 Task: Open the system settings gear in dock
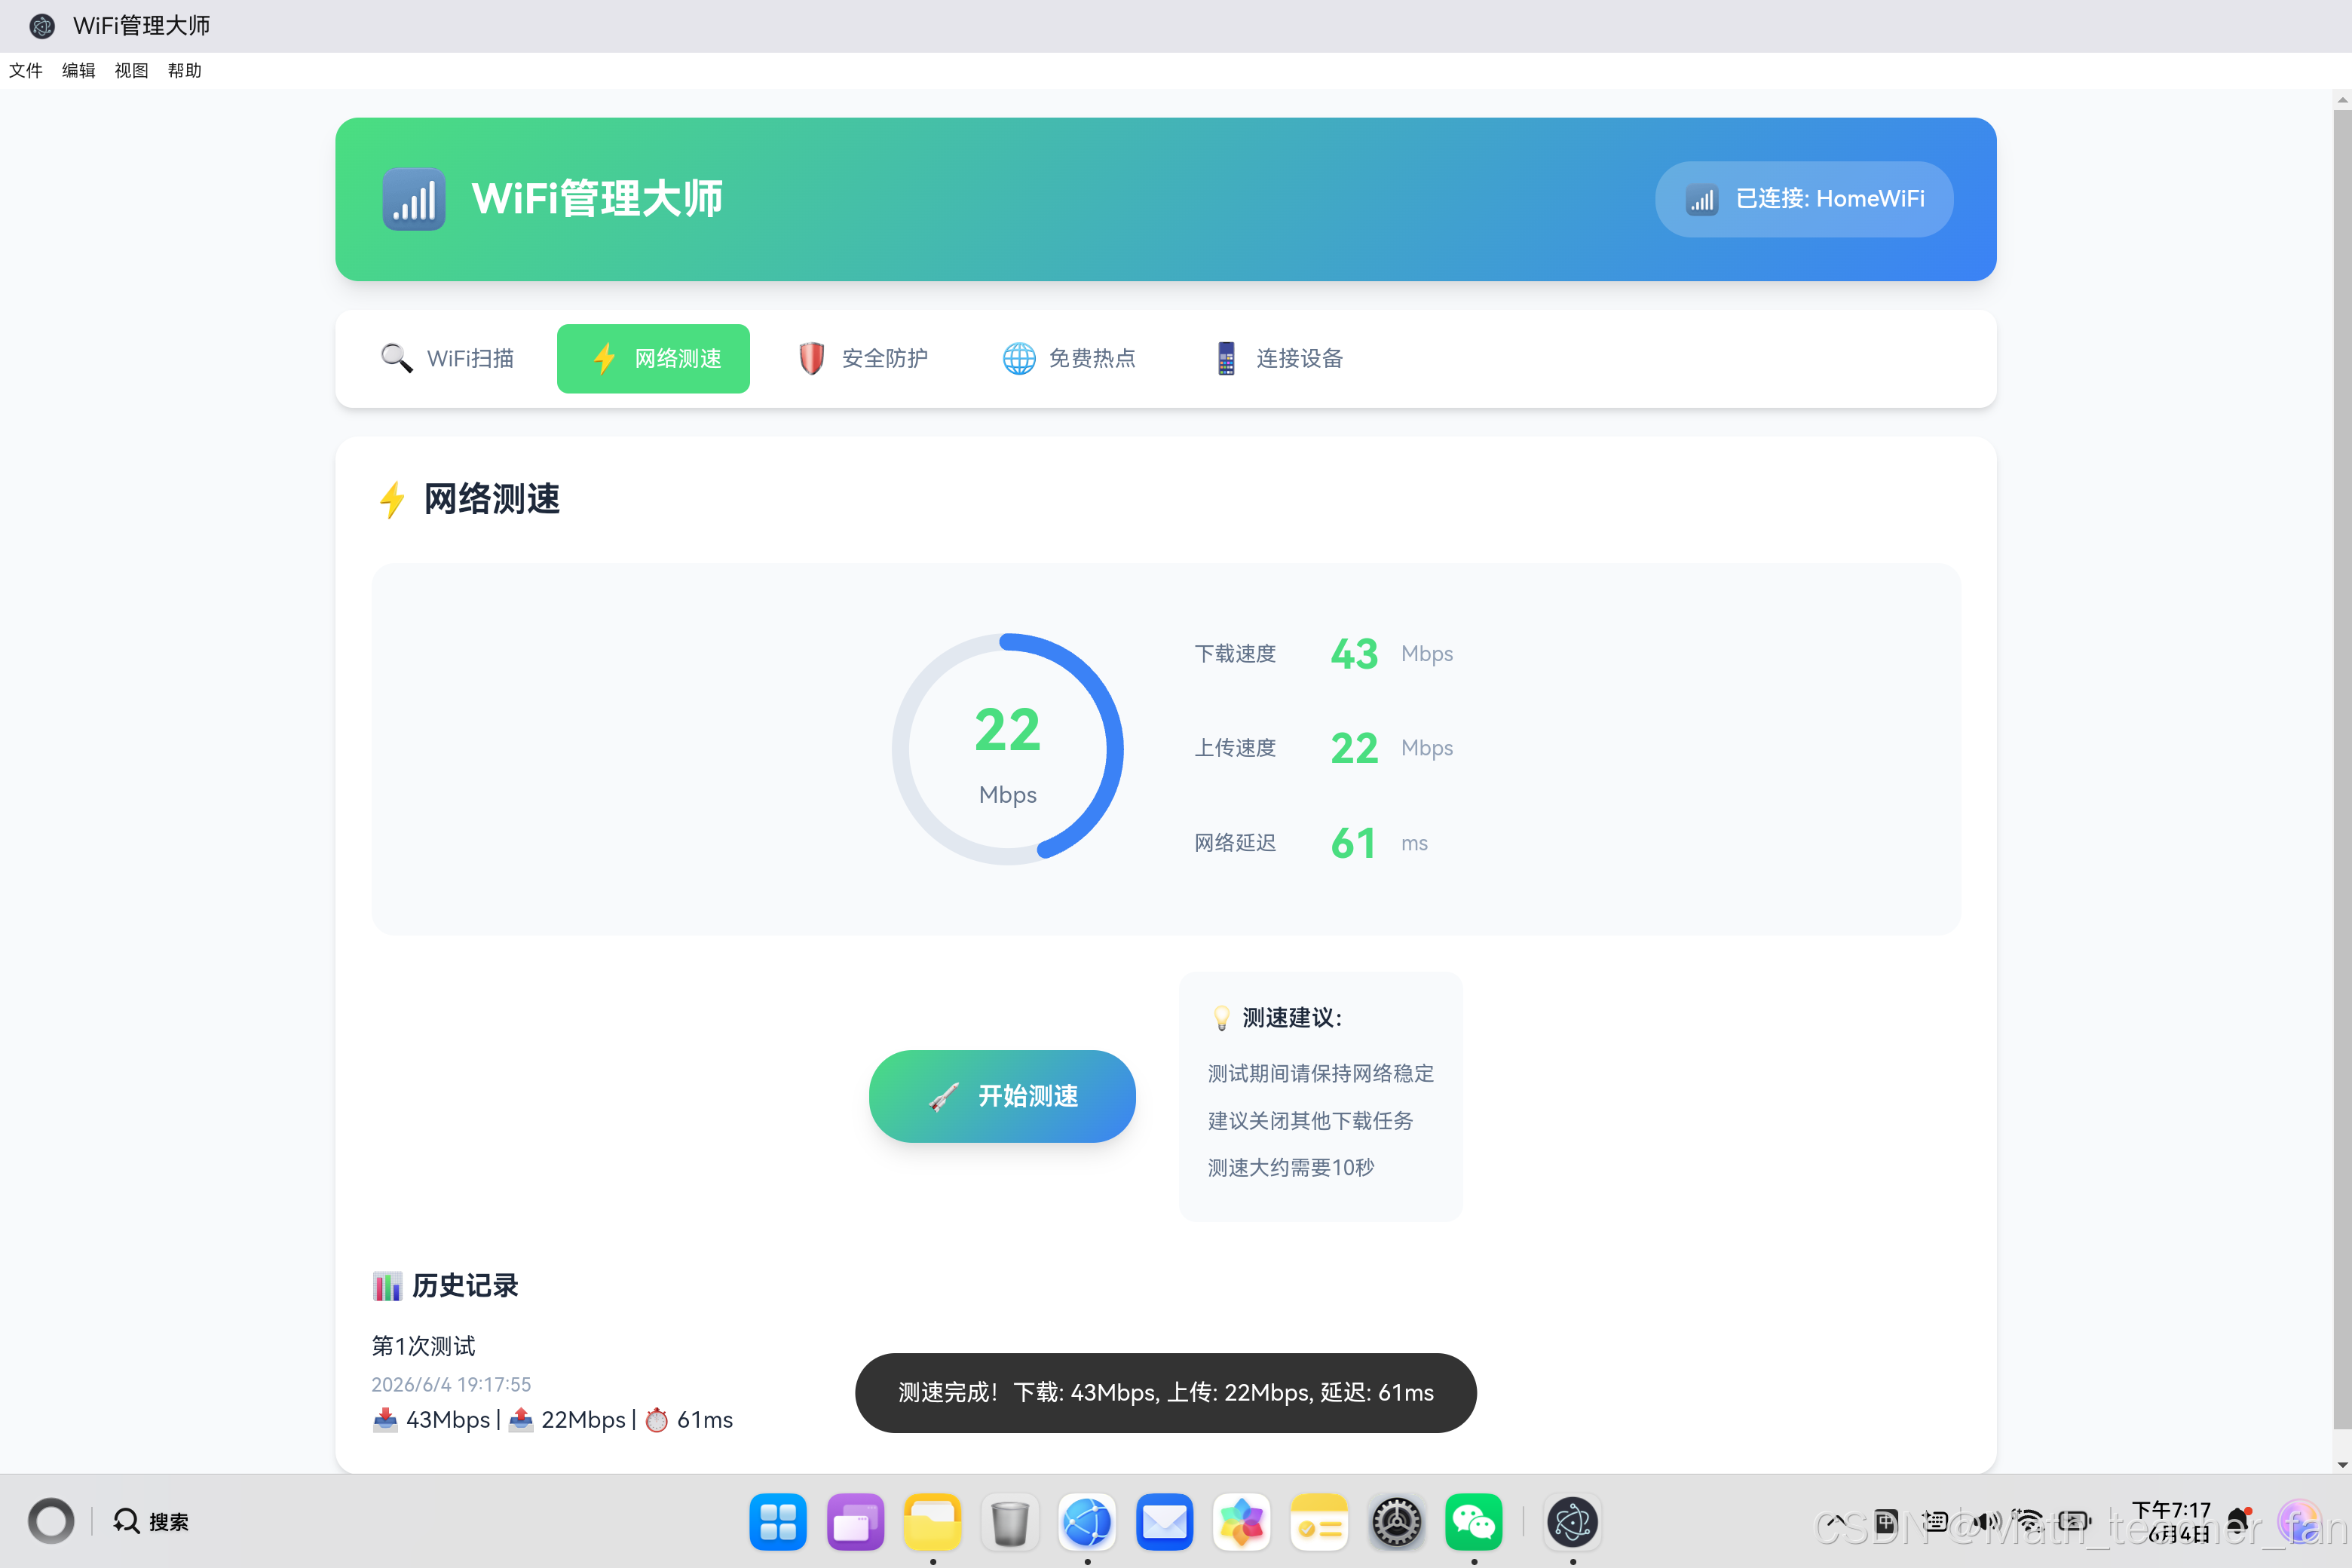(x=1396, y=1522)
